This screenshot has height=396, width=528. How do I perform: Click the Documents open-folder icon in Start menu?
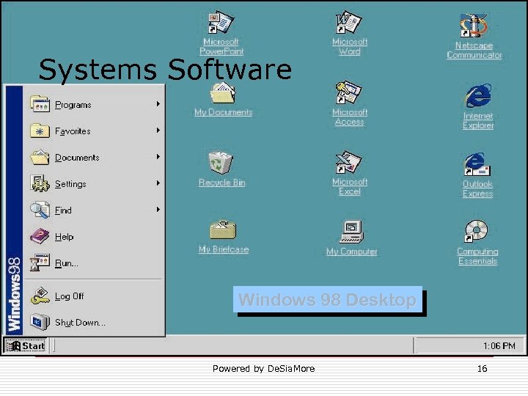(40, 157)
